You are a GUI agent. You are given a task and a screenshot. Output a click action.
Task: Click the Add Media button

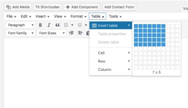coord(18,7)
